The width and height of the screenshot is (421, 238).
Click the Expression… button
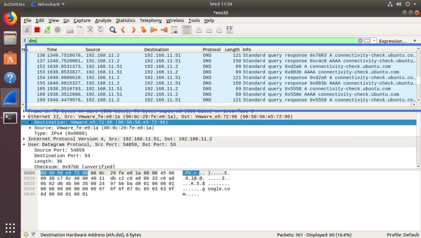point(393,41)
